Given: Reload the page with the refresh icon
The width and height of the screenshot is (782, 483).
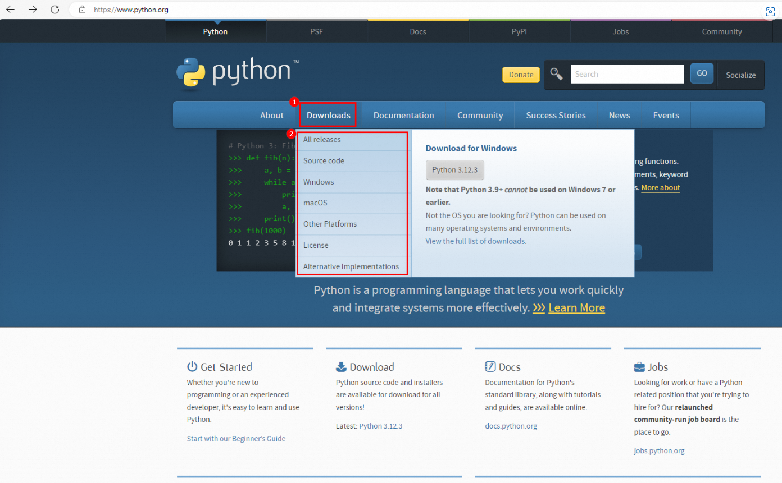Looking at the screenshot, I should click(x=54, y=10).
